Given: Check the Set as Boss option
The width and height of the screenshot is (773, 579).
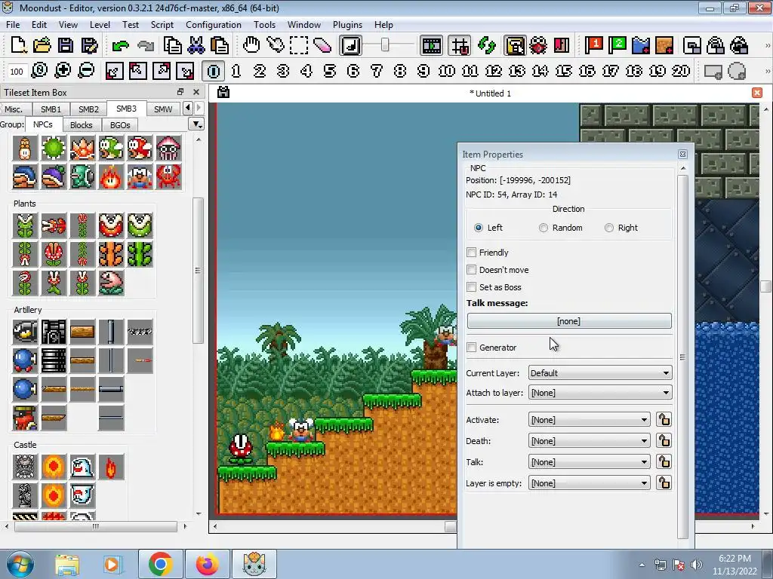Looking at the screenshot, I should click(471, 287).
